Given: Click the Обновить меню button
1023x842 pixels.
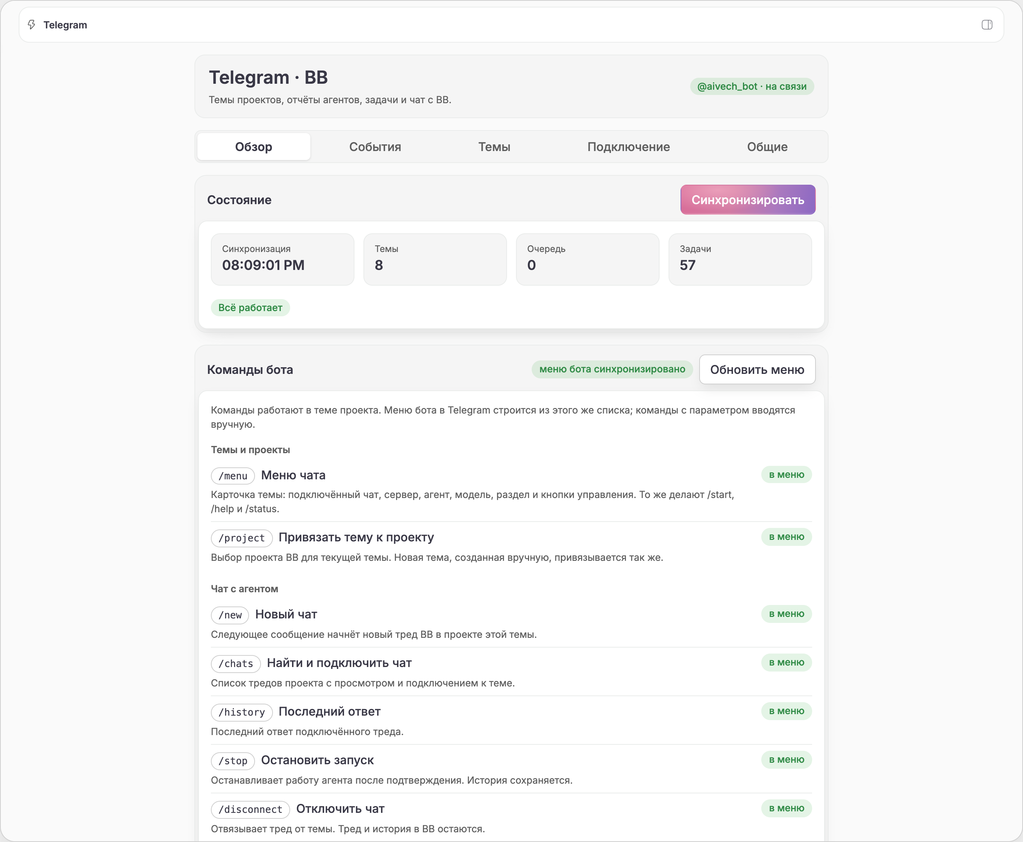Looking at the screenshot, I should point(757,369).
